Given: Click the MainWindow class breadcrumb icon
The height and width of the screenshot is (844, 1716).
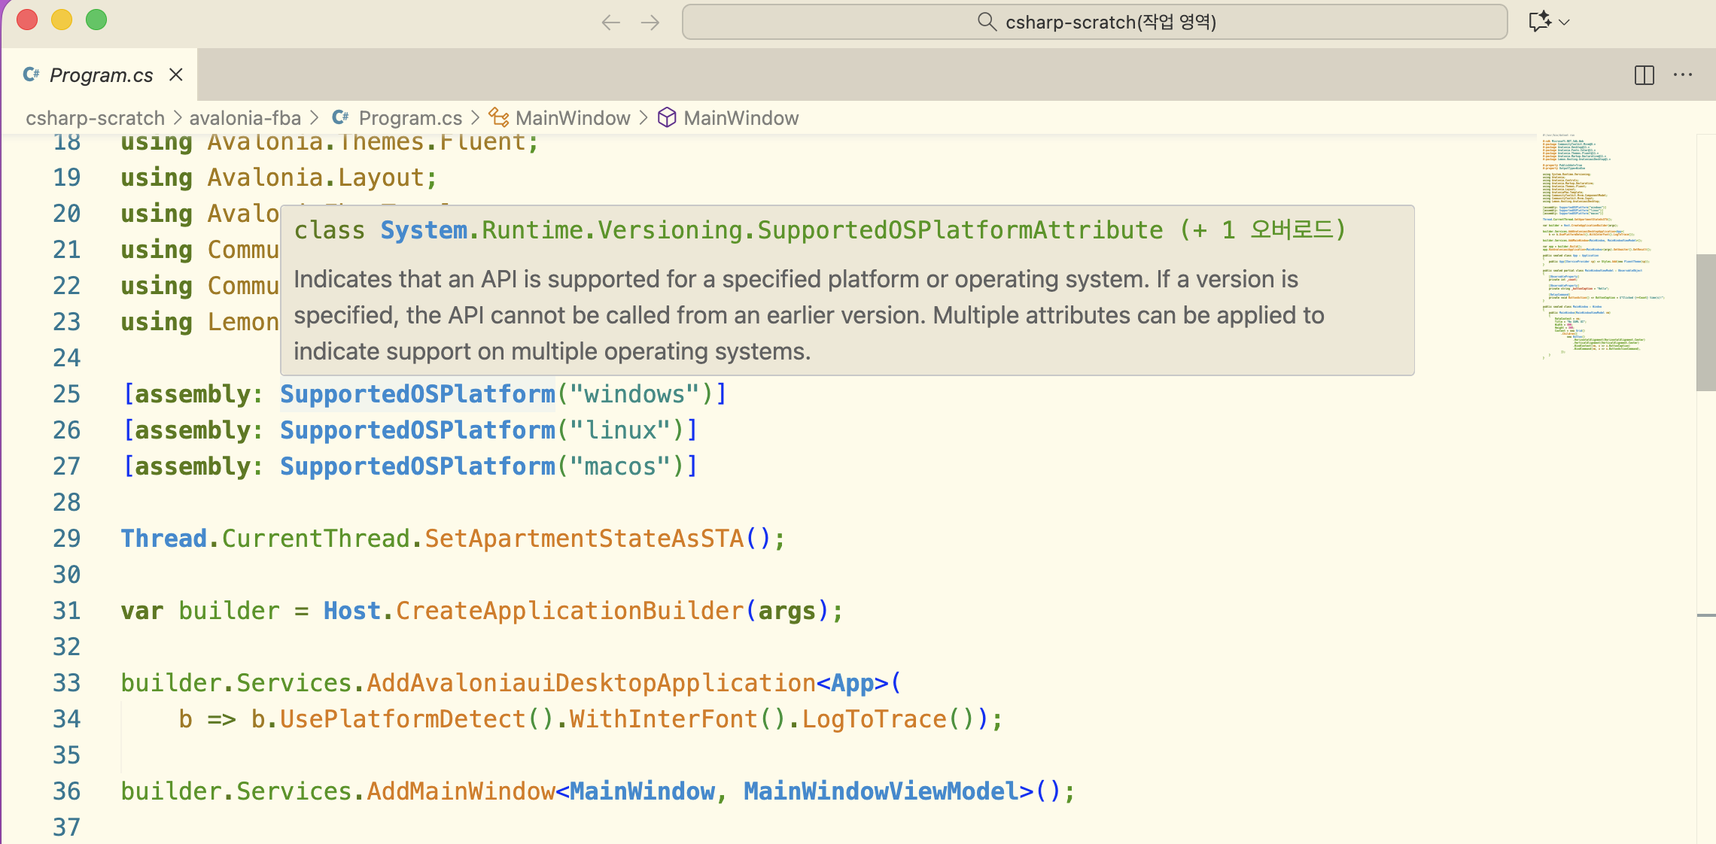Looking at the screenshot, I should [498, 117].
